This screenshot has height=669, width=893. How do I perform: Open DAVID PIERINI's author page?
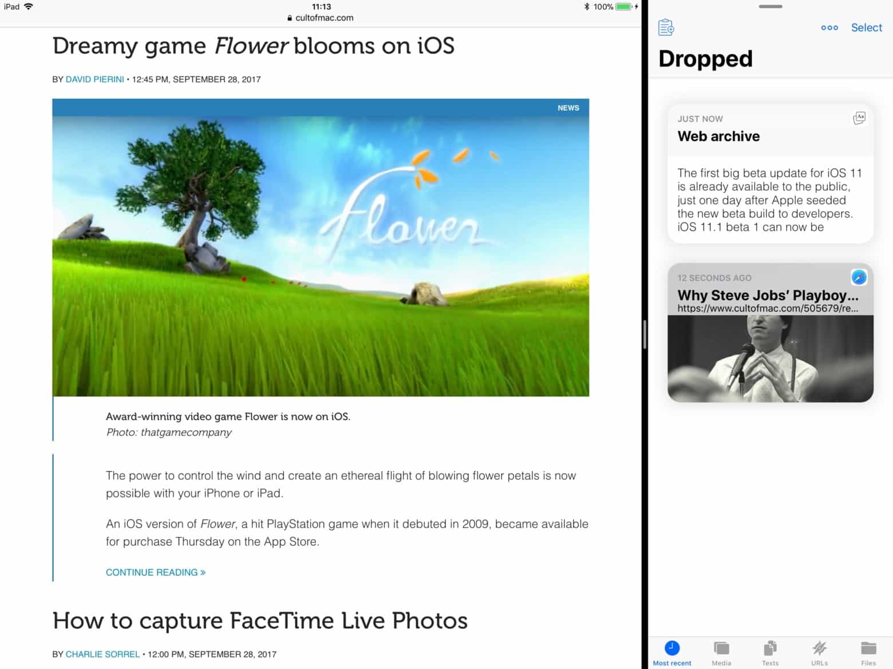(x=94, y=79)
